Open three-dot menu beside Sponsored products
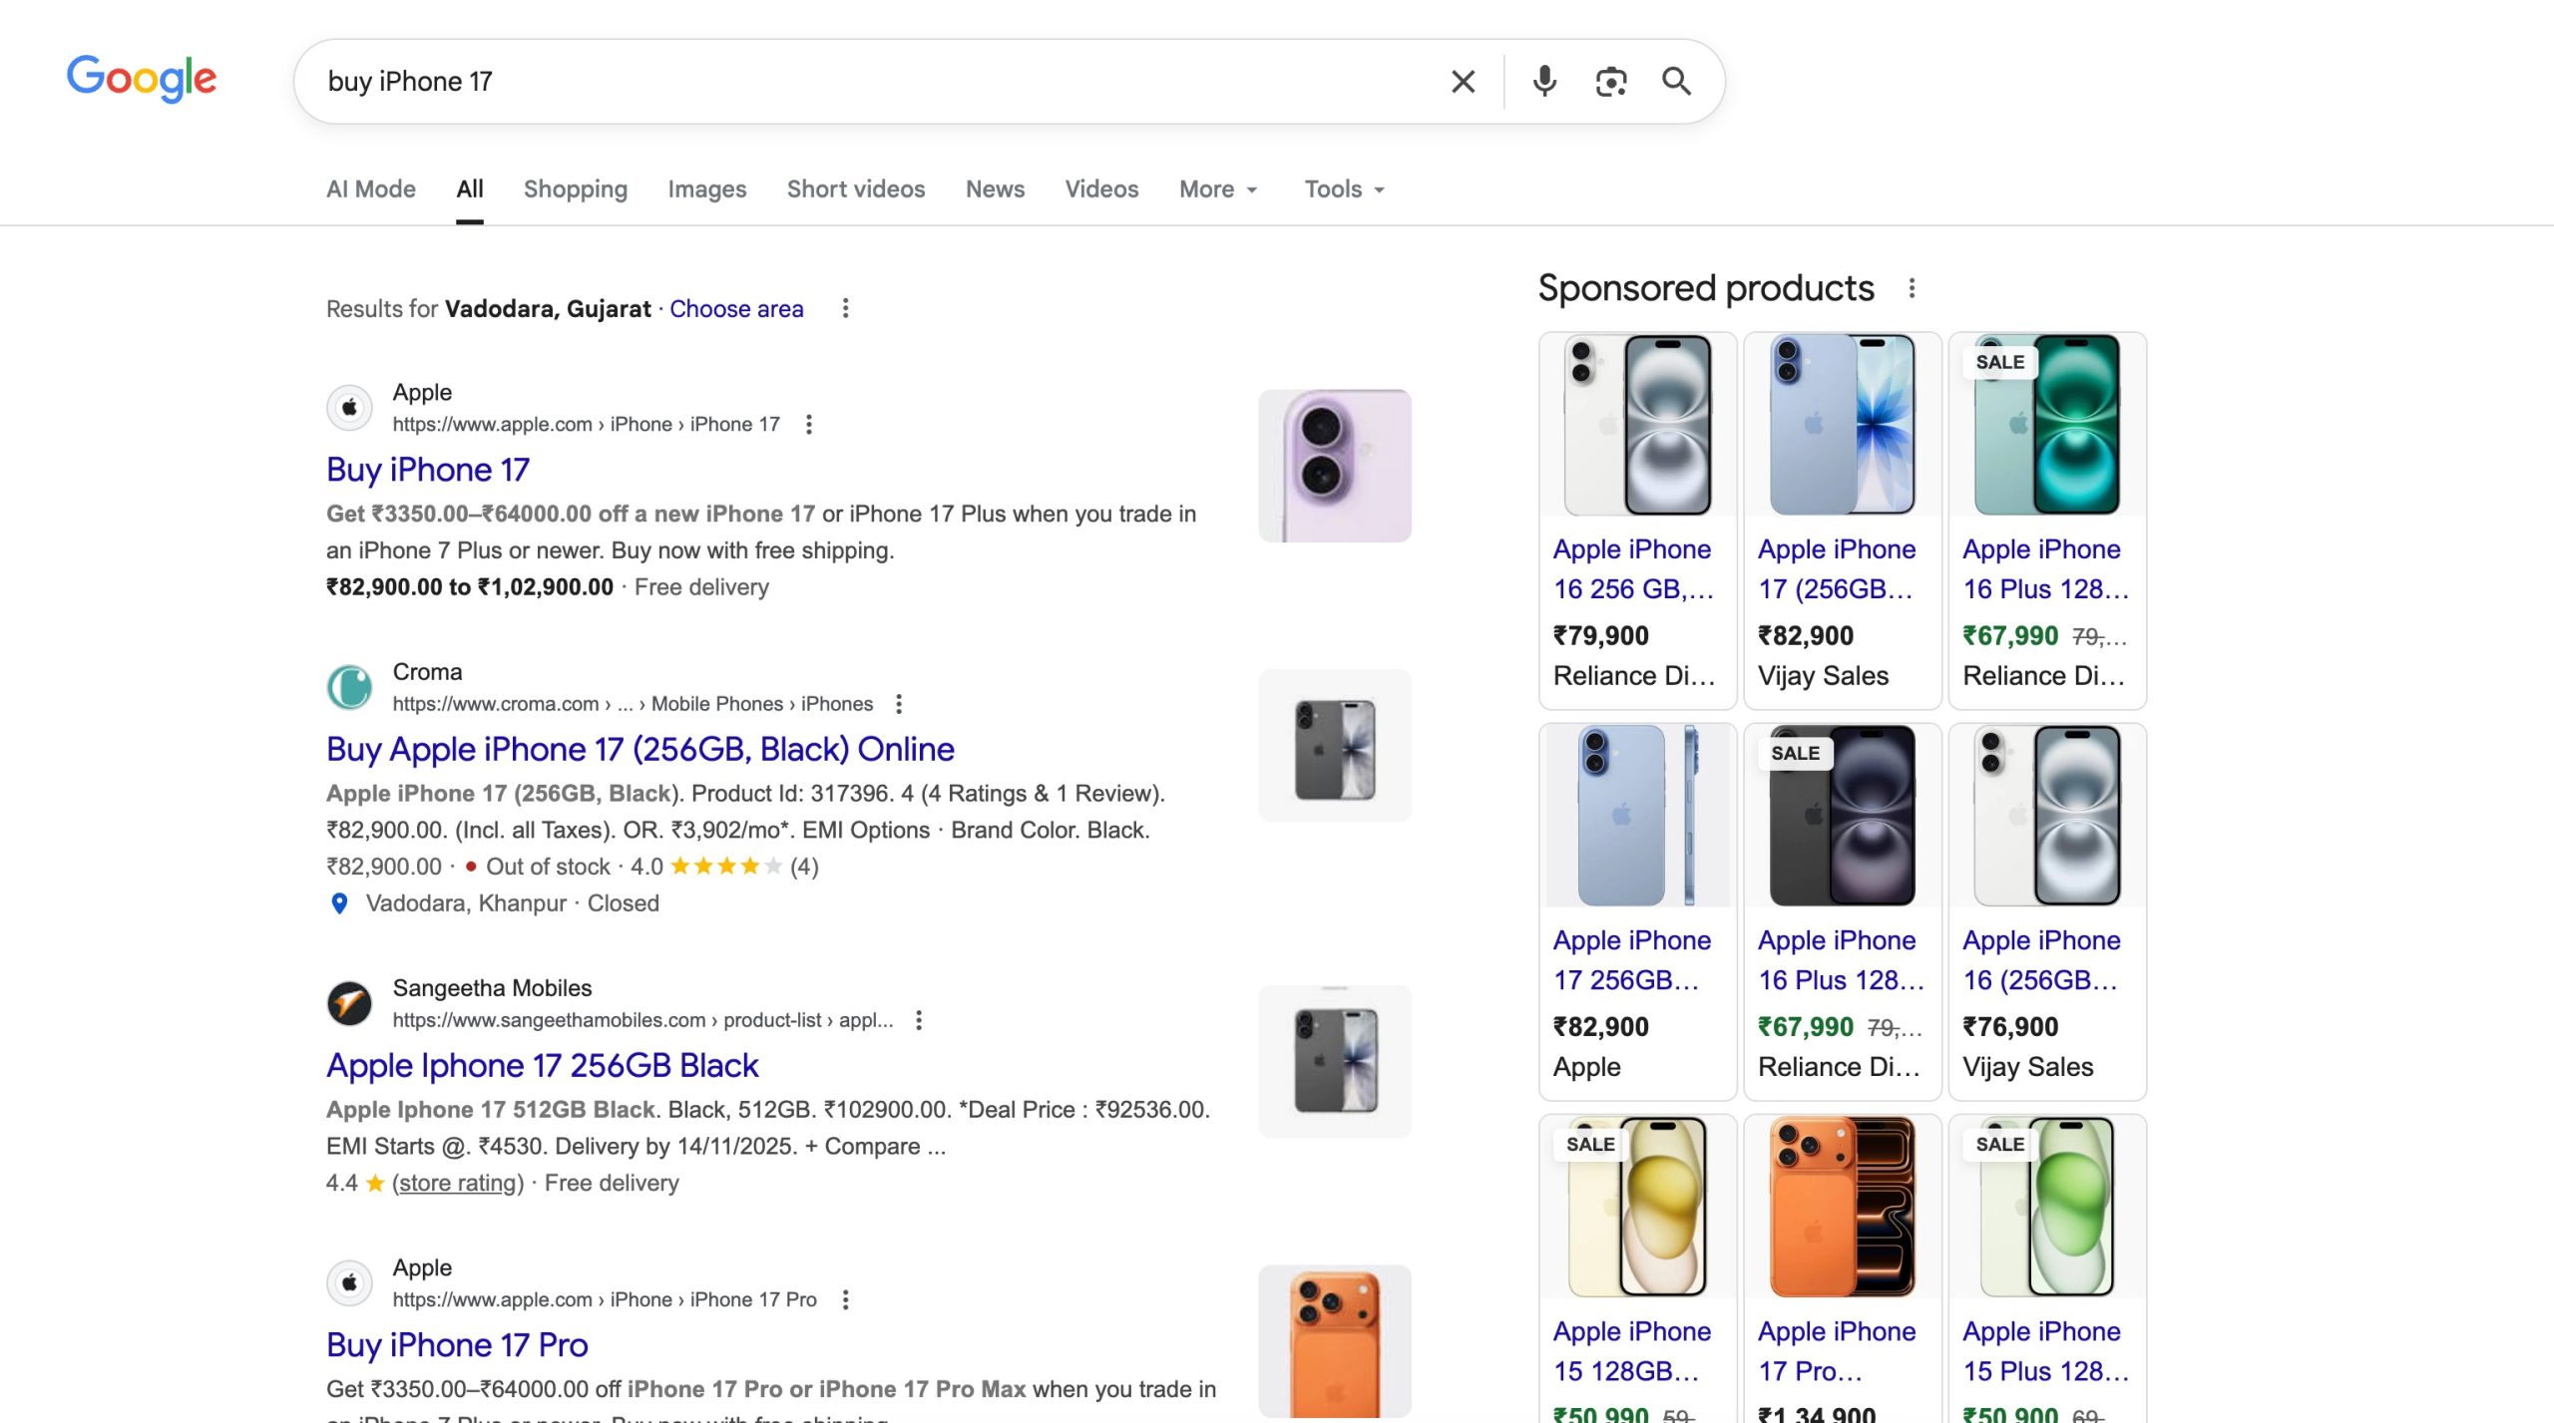 (1912, 288)
